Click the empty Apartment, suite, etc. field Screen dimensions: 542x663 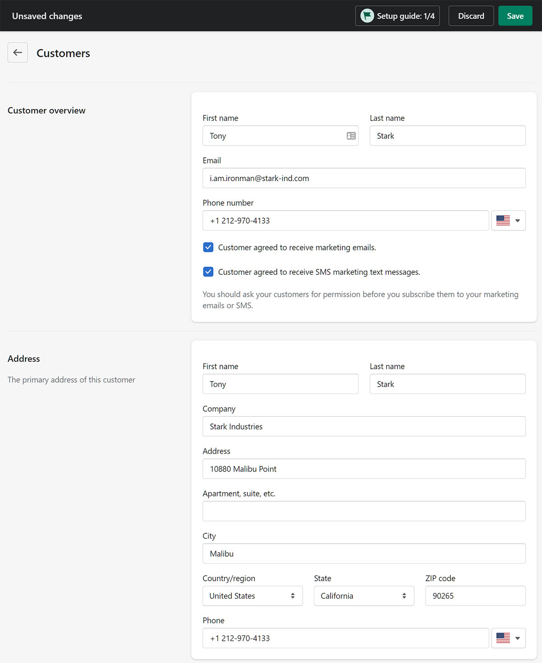[x=364, y=511]
